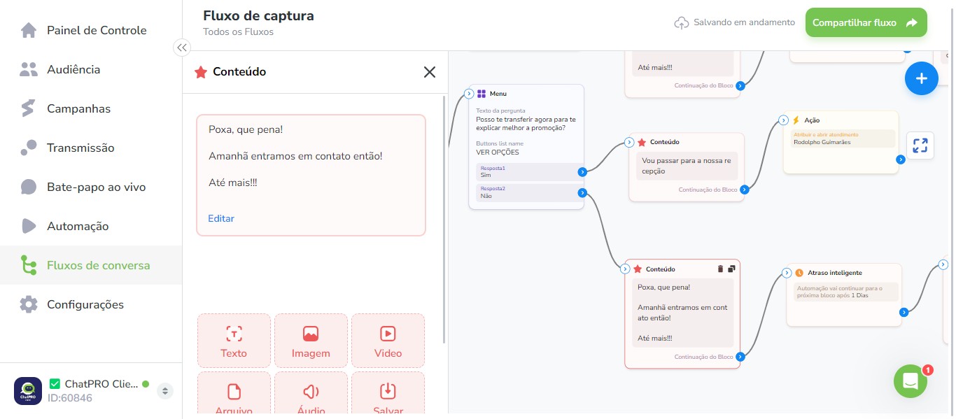Click the panel vertical scrollbar
The image size is (956, 419).
coord(445,219)
